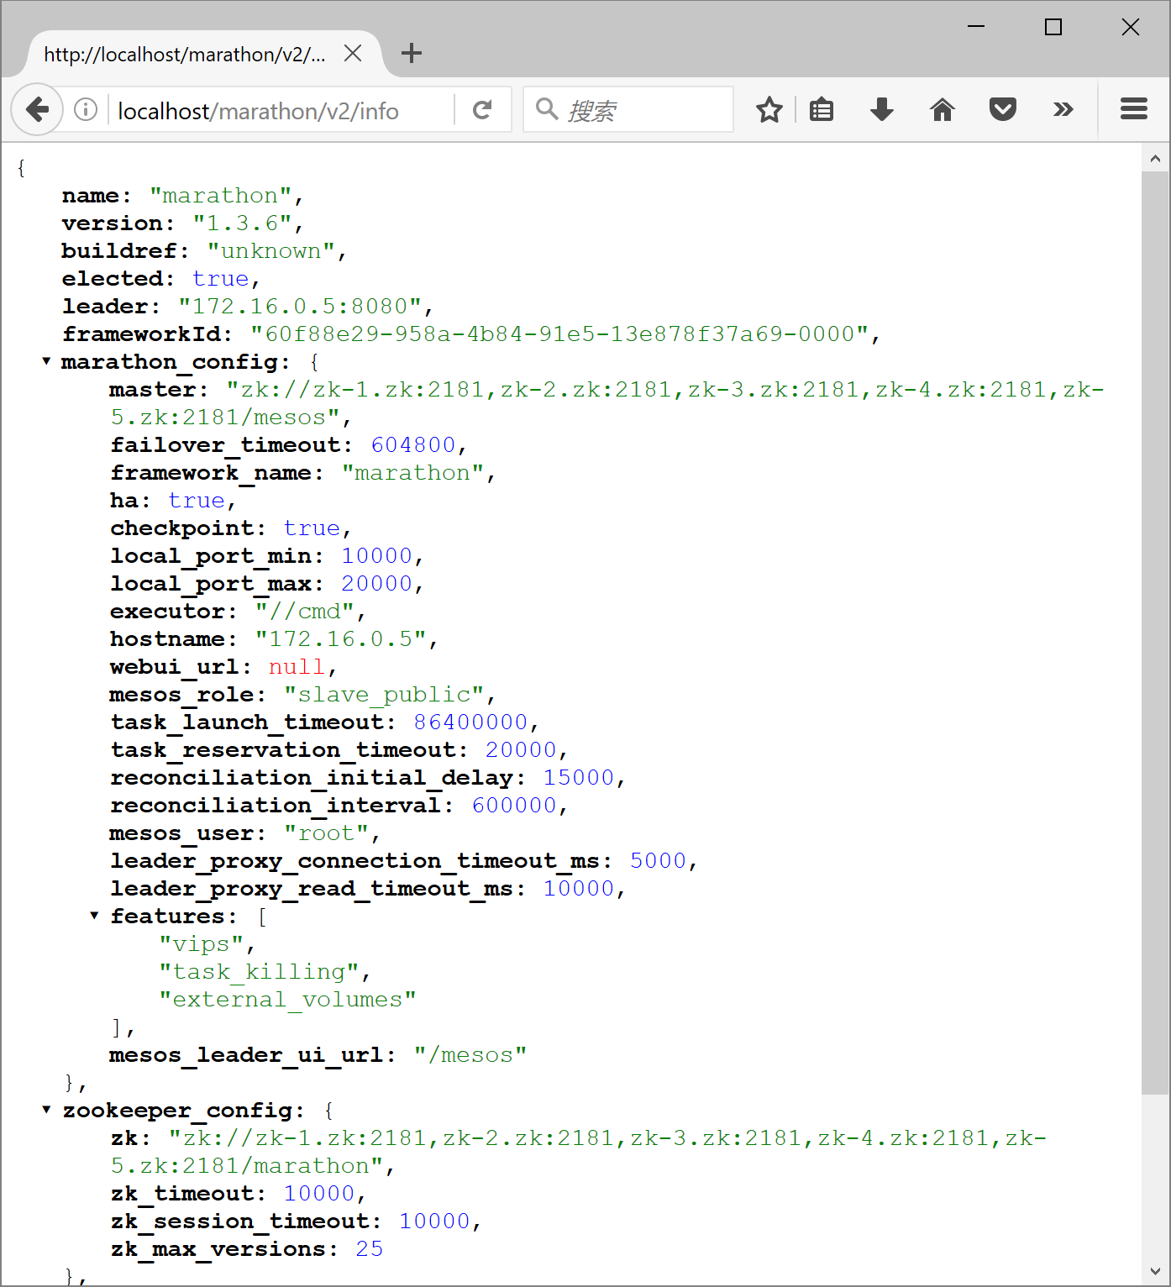
Task: Click leader_proxy_connection_timeout_ms value 5000
Action: tap(659, 860)
